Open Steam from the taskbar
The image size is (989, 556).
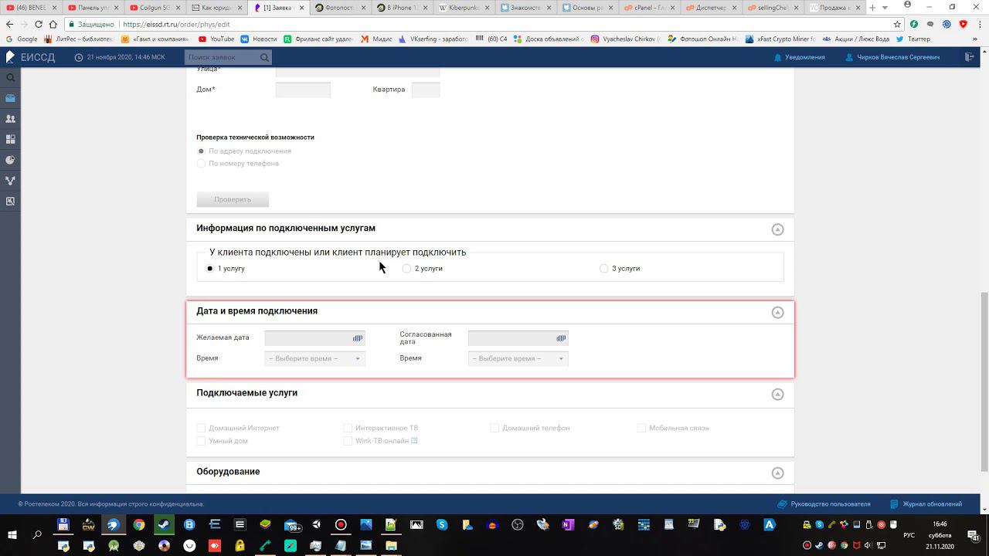(165, 525)
